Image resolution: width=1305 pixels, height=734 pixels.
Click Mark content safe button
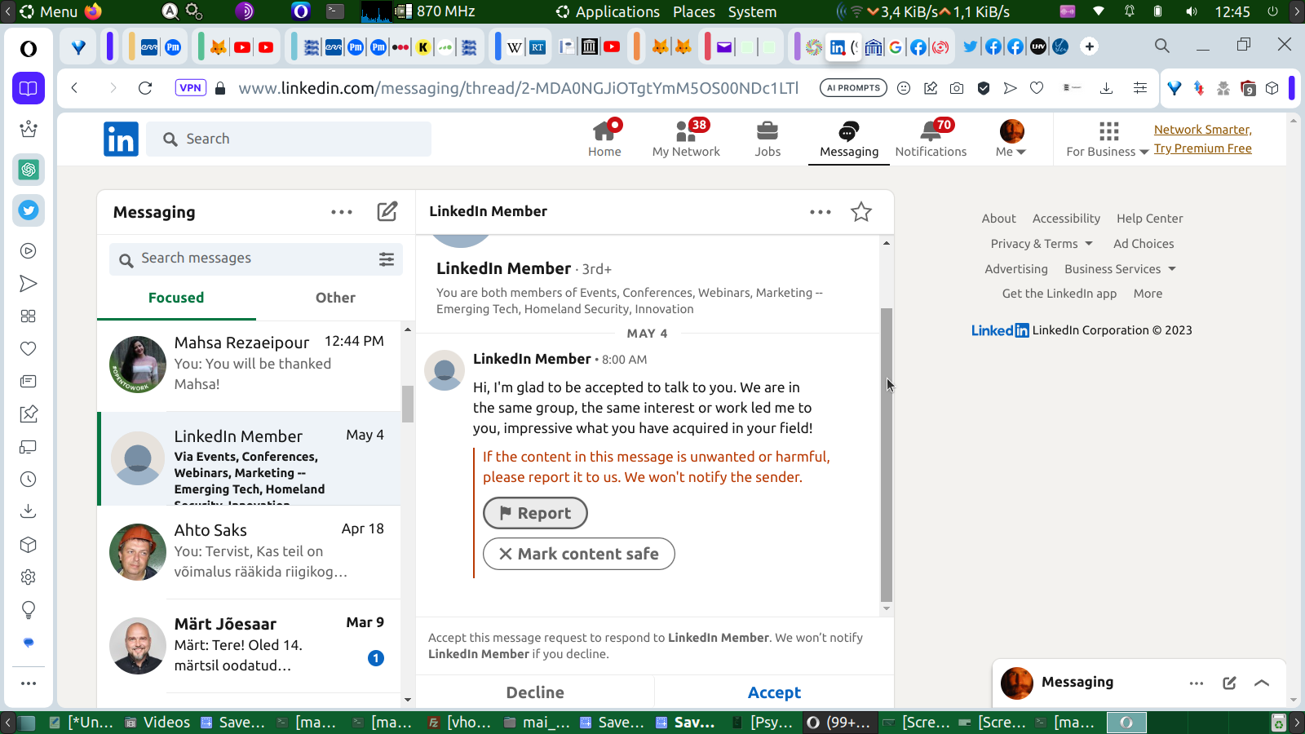pyautogui.click(x=579, y=554)
